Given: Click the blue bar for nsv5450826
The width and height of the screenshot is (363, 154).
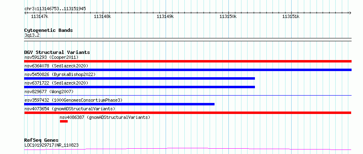Looking at the screenshot, I should tap(139, 78).
